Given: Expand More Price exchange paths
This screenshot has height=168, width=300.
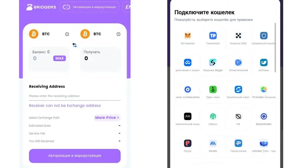Looking at the screenshot, I should tap(107, 117).
